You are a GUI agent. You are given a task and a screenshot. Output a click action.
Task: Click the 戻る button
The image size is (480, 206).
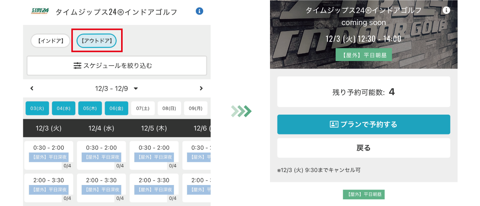pyautogui.click(x=364, y=148)
